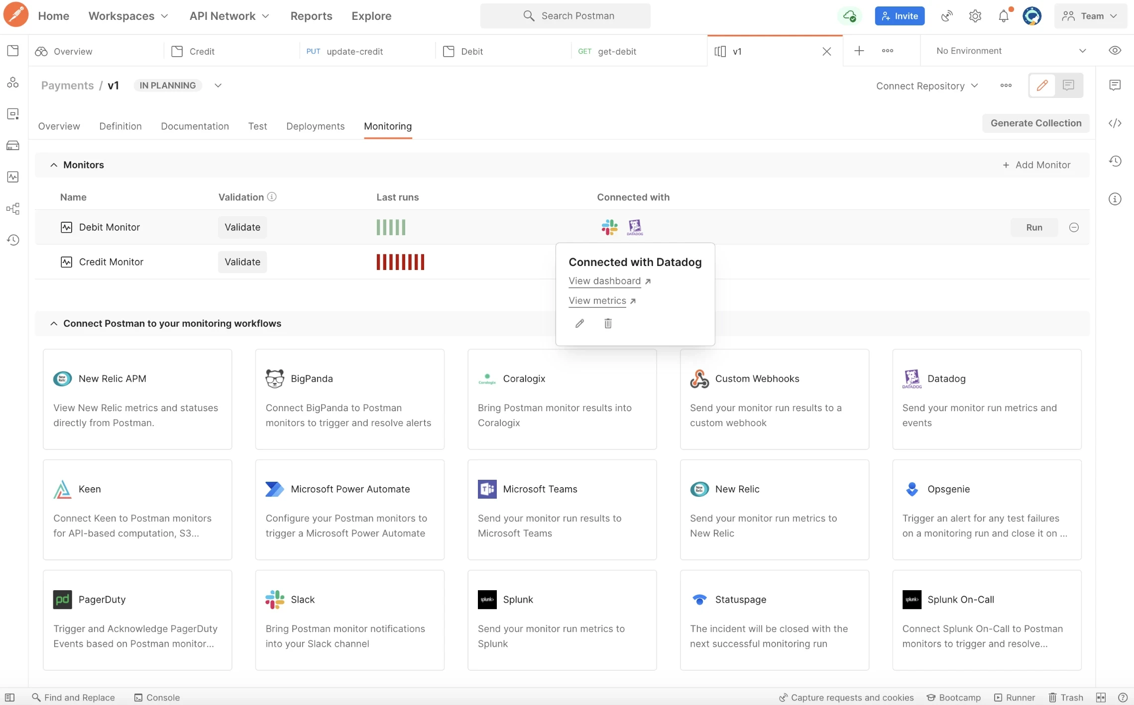Switch to the Deployments tab
The width and height of the screenshot is (1134, 705).
315,126
